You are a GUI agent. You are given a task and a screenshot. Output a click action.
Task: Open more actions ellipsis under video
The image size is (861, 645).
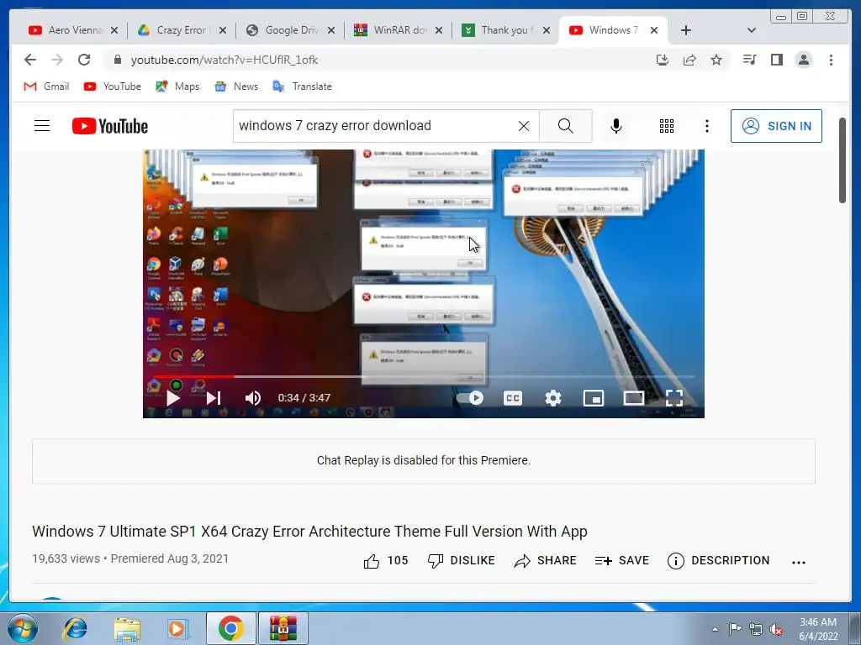pyautogui.click(x=799, y=562)
